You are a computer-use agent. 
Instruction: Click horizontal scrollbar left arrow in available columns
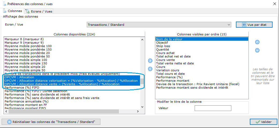coord(6,112)
